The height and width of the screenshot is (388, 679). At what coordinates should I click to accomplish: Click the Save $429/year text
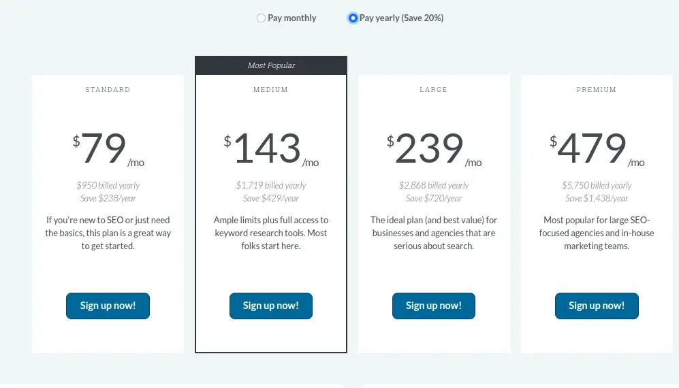coord(271,198)
